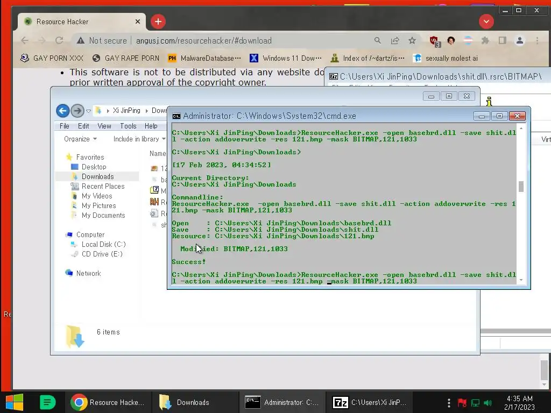Click the Not secure warning icon
This screenshot has width=551, height=413.
point(81,40)
